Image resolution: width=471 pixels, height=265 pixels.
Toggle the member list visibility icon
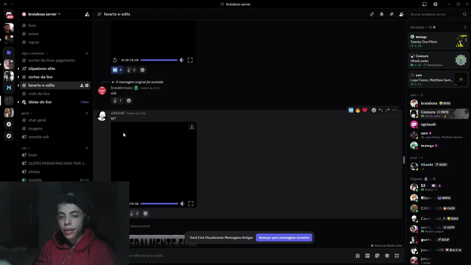[x=401, y=14]
